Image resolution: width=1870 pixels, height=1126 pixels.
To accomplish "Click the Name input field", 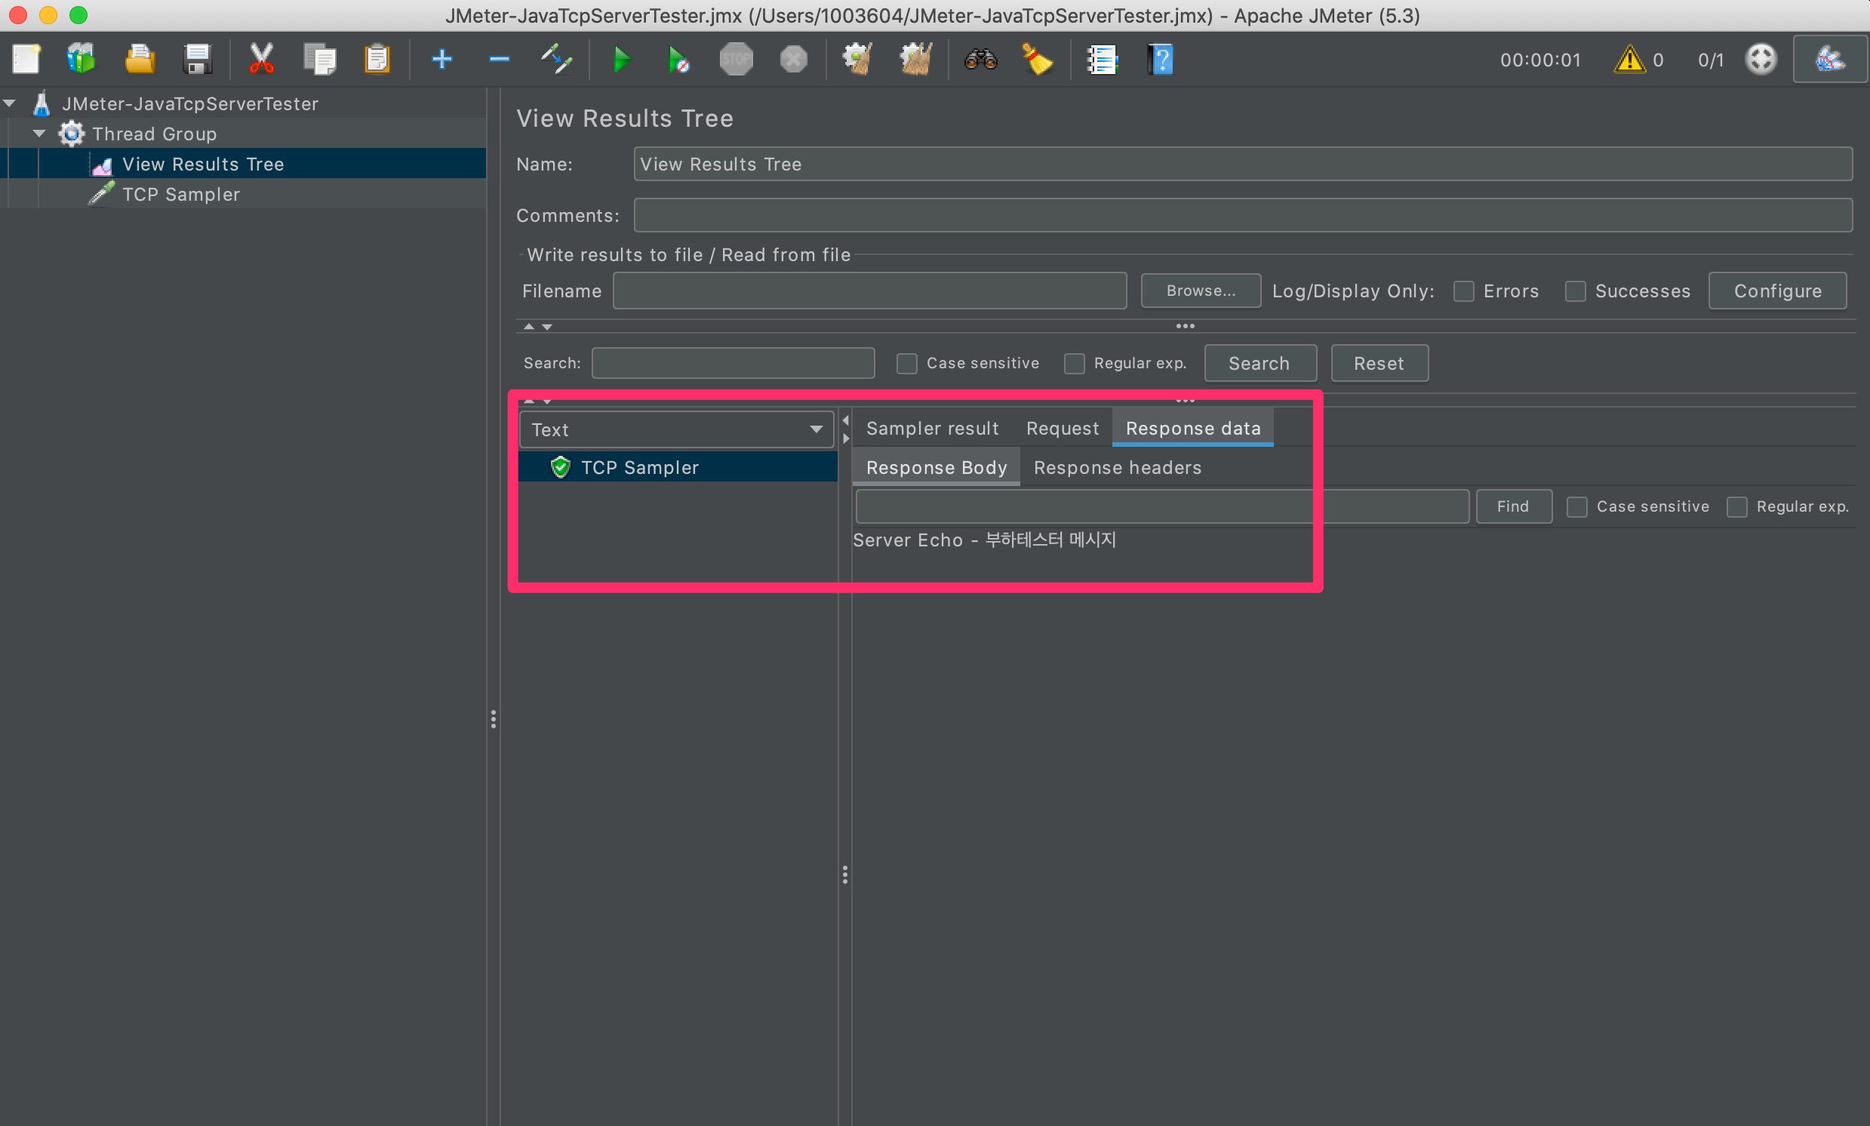I will pos(1243,164).
